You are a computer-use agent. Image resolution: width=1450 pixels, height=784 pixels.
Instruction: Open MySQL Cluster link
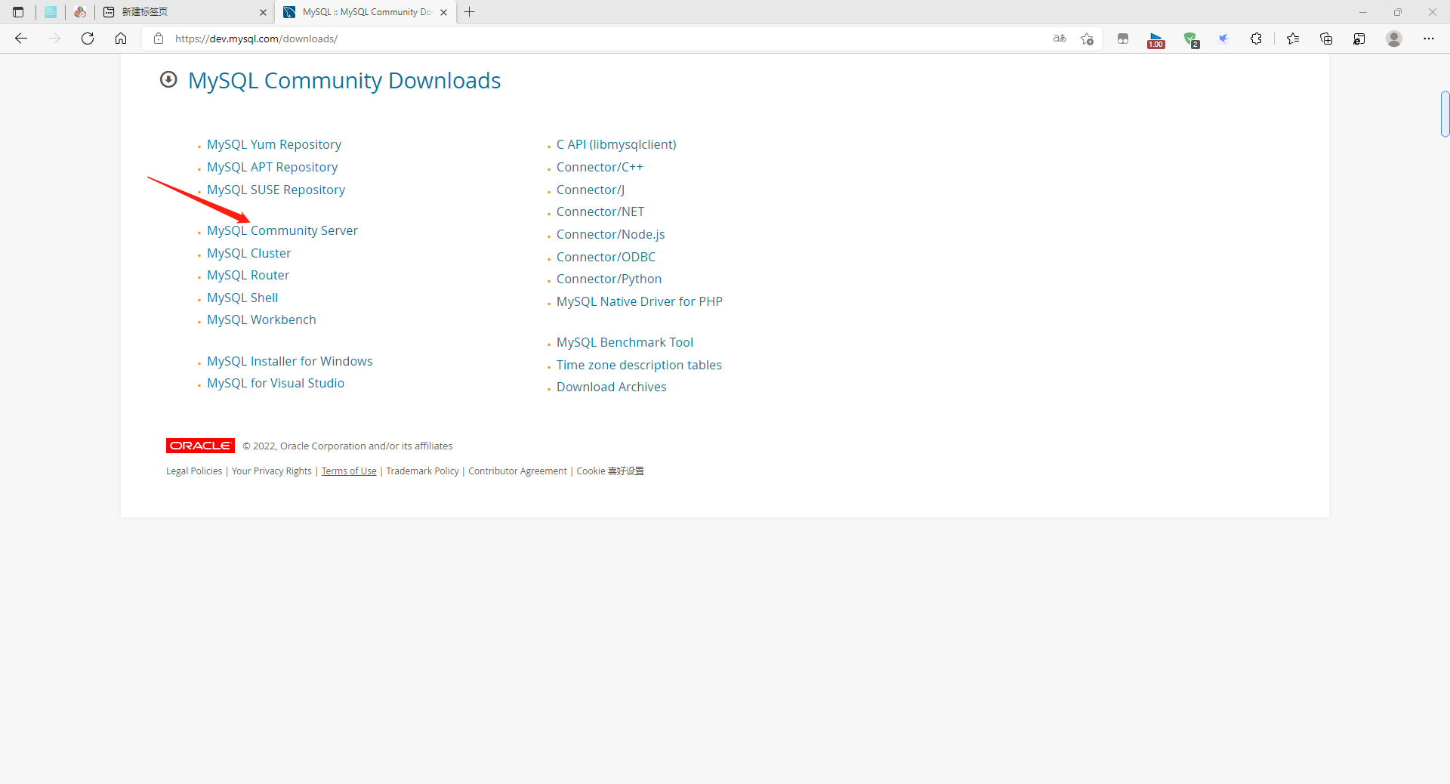tap(248, 253)
